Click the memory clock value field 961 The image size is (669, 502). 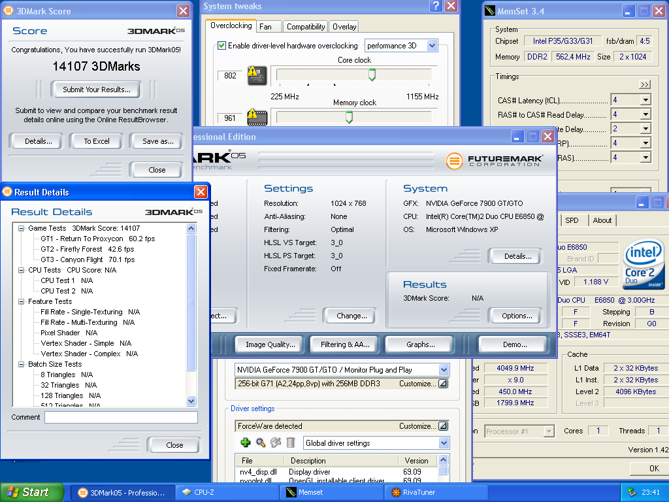click(230, 118)
